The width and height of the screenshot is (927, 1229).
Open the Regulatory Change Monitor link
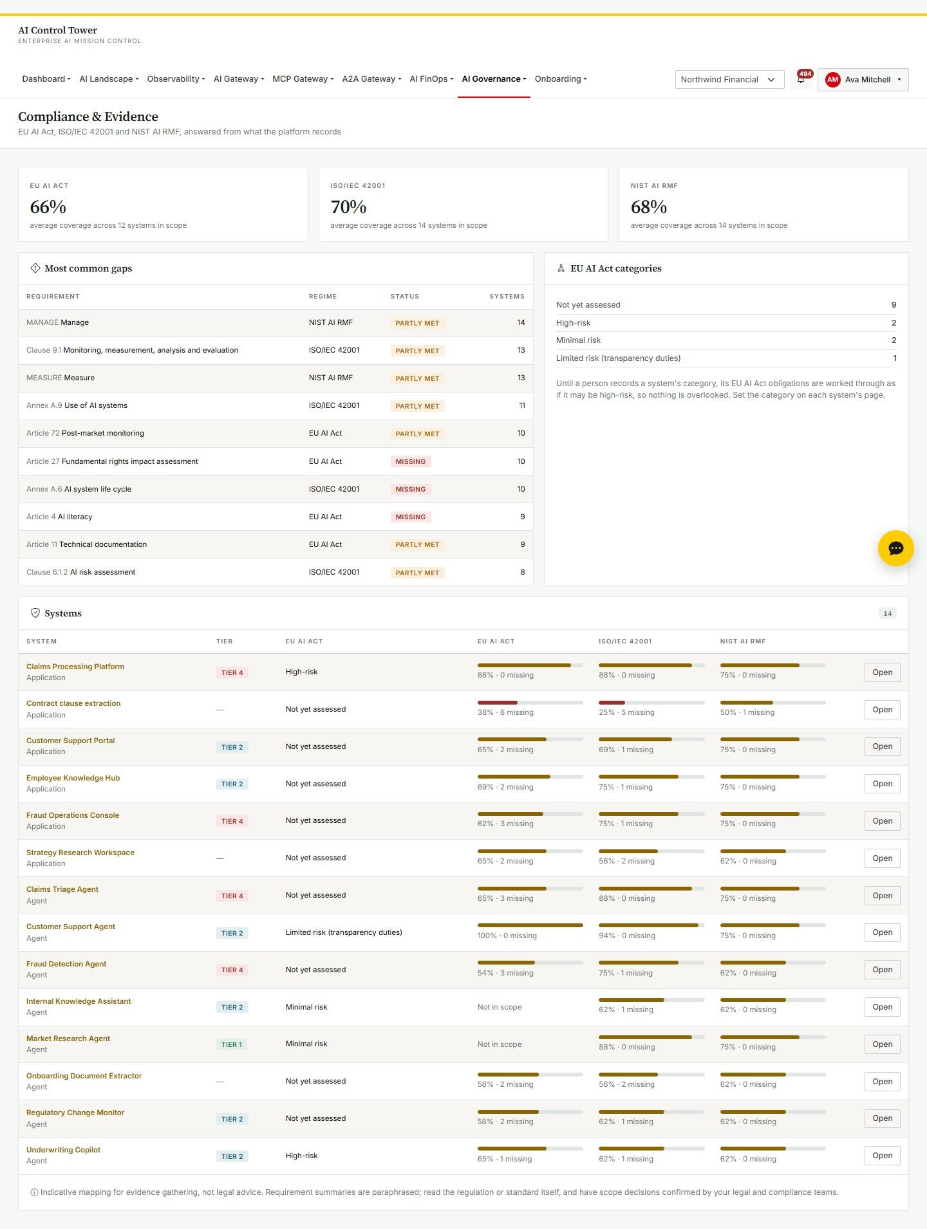pos(75,1113)
